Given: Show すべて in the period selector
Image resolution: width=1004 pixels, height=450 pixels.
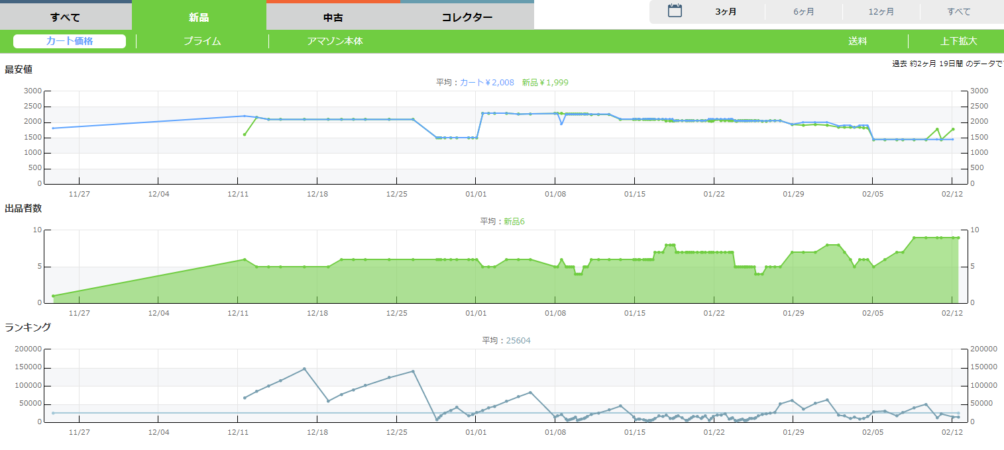Looking at the screenshot, I should [958, 12].
